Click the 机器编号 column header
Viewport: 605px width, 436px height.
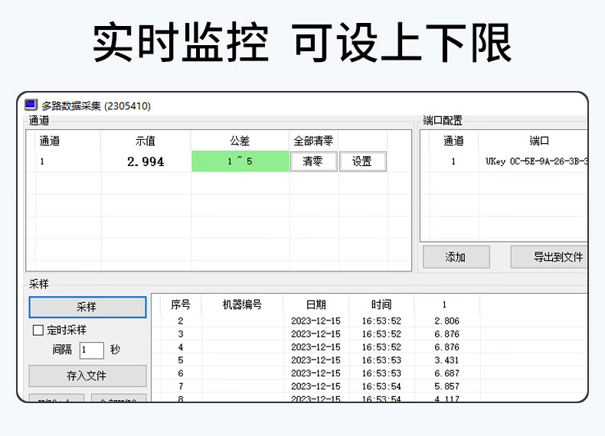(242, 304)
